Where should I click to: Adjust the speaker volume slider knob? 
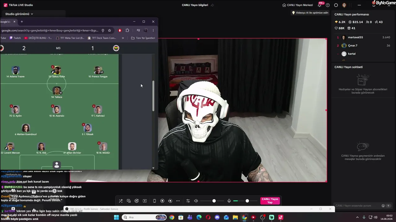pos(214,201)
